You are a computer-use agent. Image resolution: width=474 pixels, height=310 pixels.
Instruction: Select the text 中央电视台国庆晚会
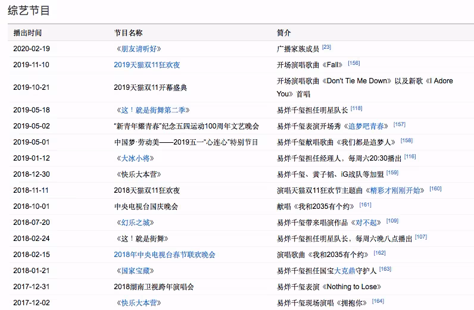click(146, 206)
